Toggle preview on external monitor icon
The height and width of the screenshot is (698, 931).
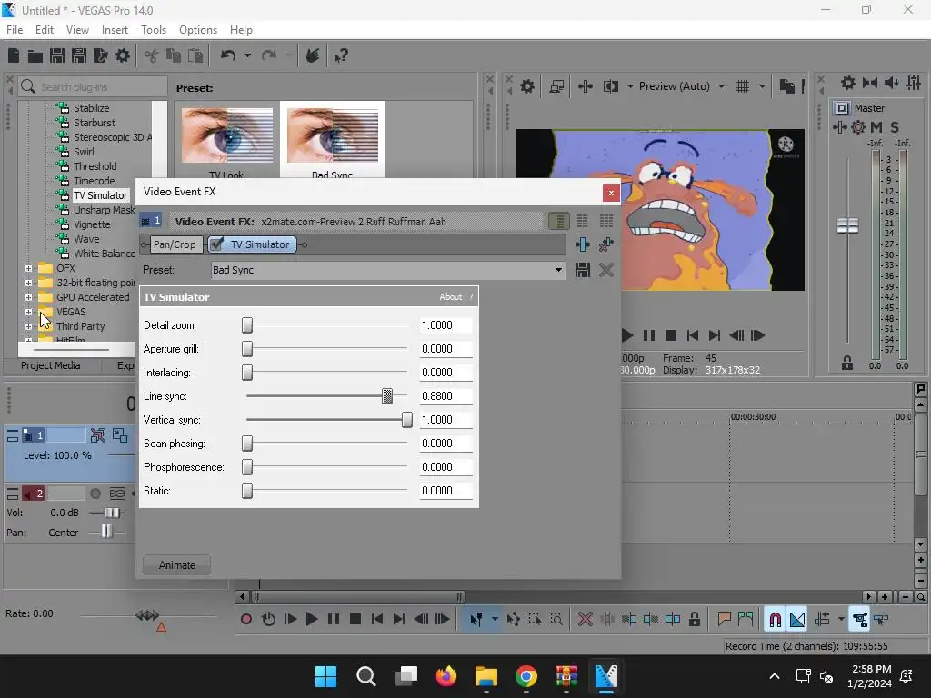[556, 86]
